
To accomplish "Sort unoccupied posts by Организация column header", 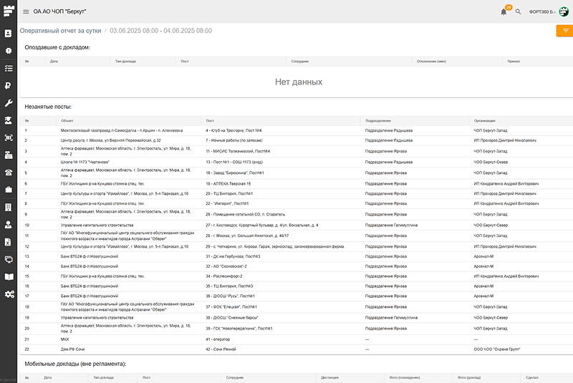I will pyautogui.click(x=484, y=120).
